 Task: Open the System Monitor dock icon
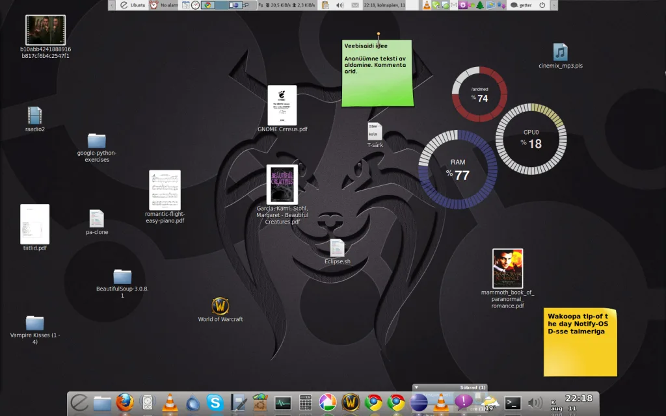pyautogui.click(x=283, y=403)
